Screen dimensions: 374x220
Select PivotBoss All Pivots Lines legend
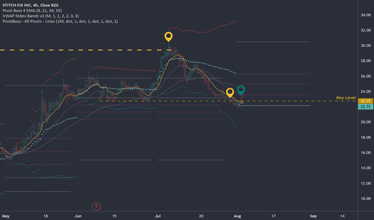(60, 22)
